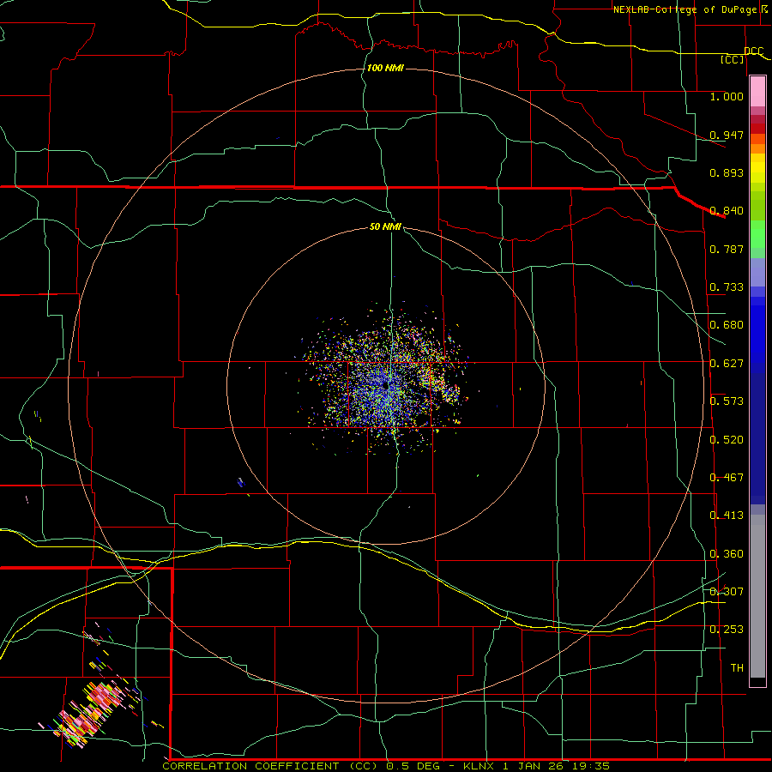The height and width of the screenshot is (772, 772).
Task: Click the TH threshold label
Action: (x=737, y=668)
